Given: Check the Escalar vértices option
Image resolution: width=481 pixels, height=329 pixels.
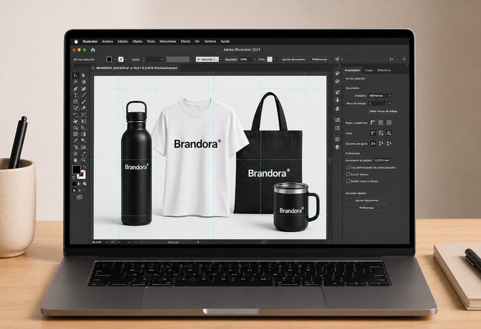Looking at the screenshot, I should point(348,174).
